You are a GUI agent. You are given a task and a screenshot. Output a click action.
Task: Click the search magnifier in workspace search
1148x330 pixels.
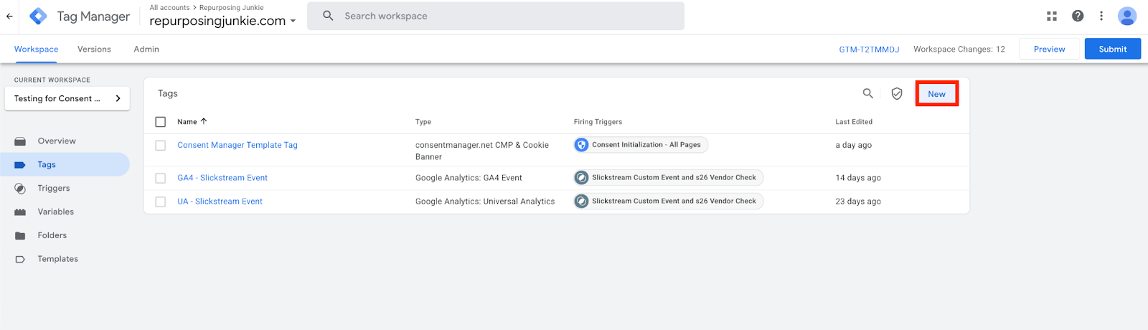[328, 16]
